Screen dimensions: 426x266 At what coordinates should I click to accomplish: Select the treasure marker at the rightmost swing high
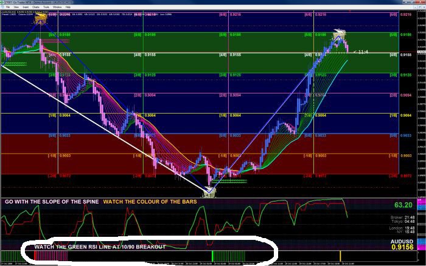(340, 35)
